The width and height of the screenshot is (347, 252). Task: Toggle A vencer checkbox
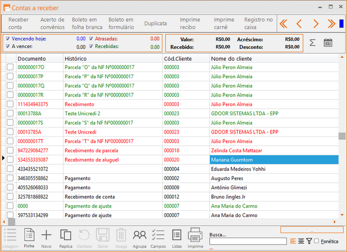tap(8, 46)
